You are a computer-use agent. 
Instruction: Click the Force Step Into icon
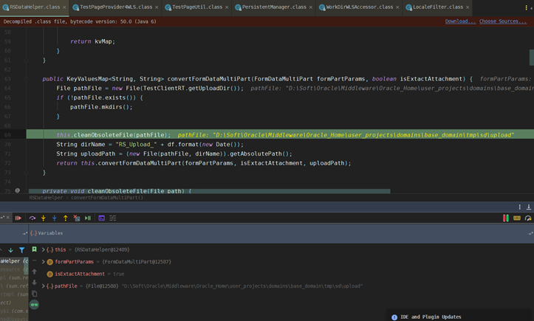click(55, 218)
